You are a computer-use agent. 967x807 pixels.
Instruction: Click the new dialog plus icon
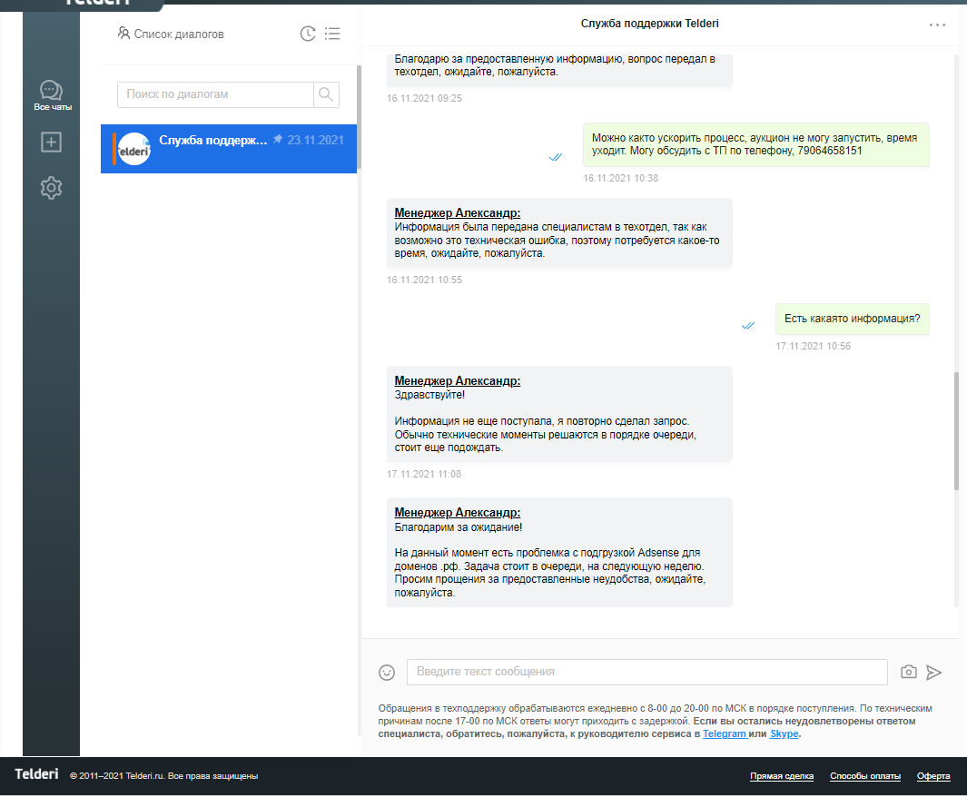51,143
